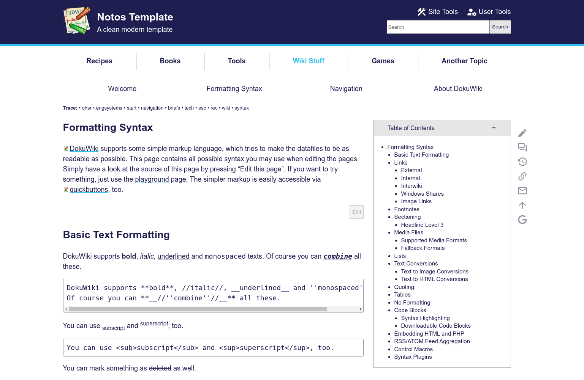Jump to Supported Media Formats entry
This screenshot has height=380, width=584.
click(434, 240)
